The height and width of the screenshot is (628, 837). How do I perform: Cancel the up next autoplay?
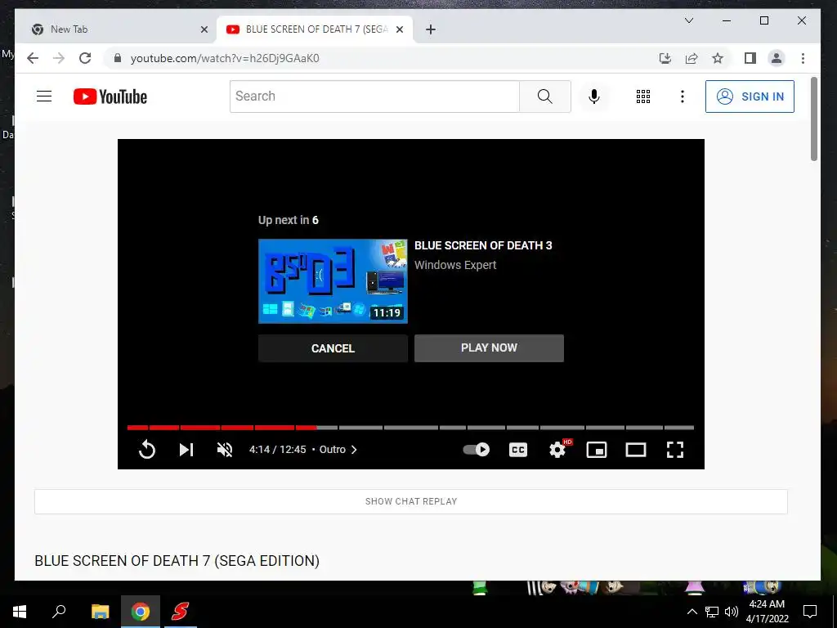[x=333, y=348]
